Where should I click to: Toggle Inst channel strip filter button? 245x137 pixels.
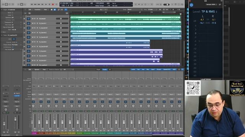(138, 70)
